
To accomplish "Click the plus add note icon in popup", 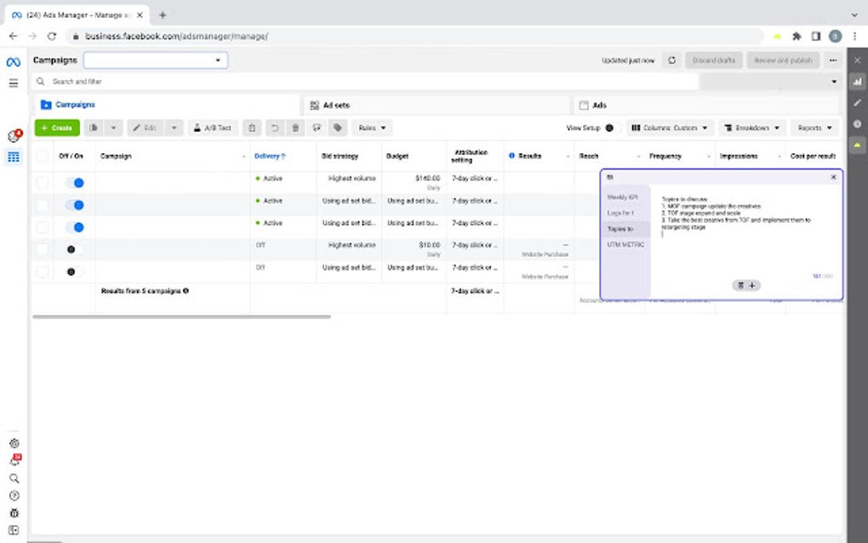I will click(x=751, y=286).
